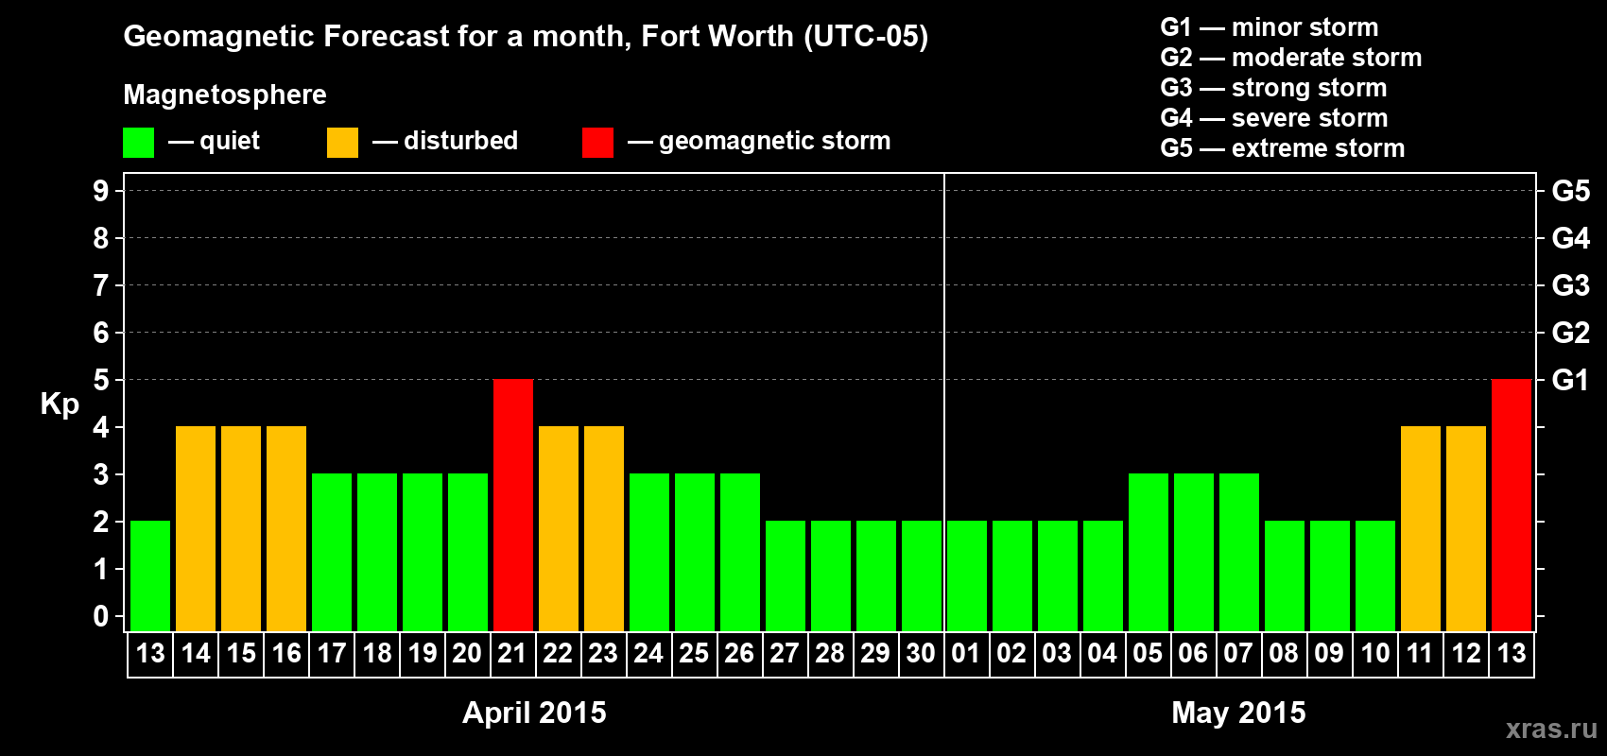Click the date cell '21'
This screenshot has width=1607, height=756.
click(x=513, y=654)
